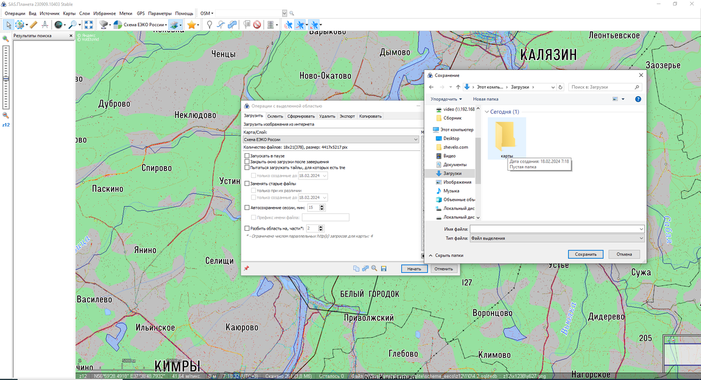701x380 pixels.
Task: Check 'Заменять старые файлы' option
Action: pos(247,184)
